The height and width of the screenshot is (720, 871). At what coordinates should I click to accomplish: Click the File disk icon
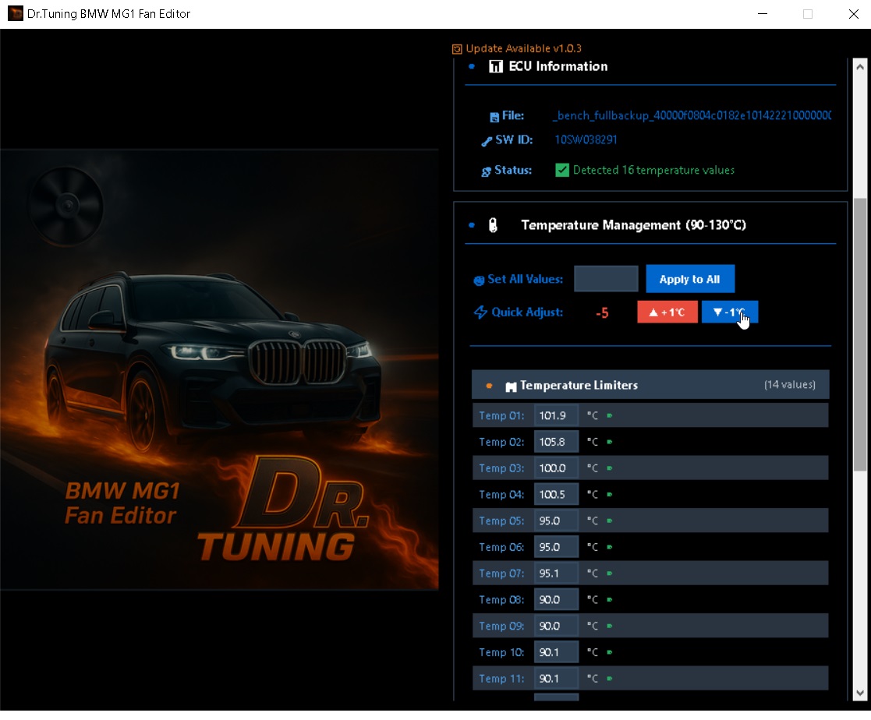click(x=494, y=117)
